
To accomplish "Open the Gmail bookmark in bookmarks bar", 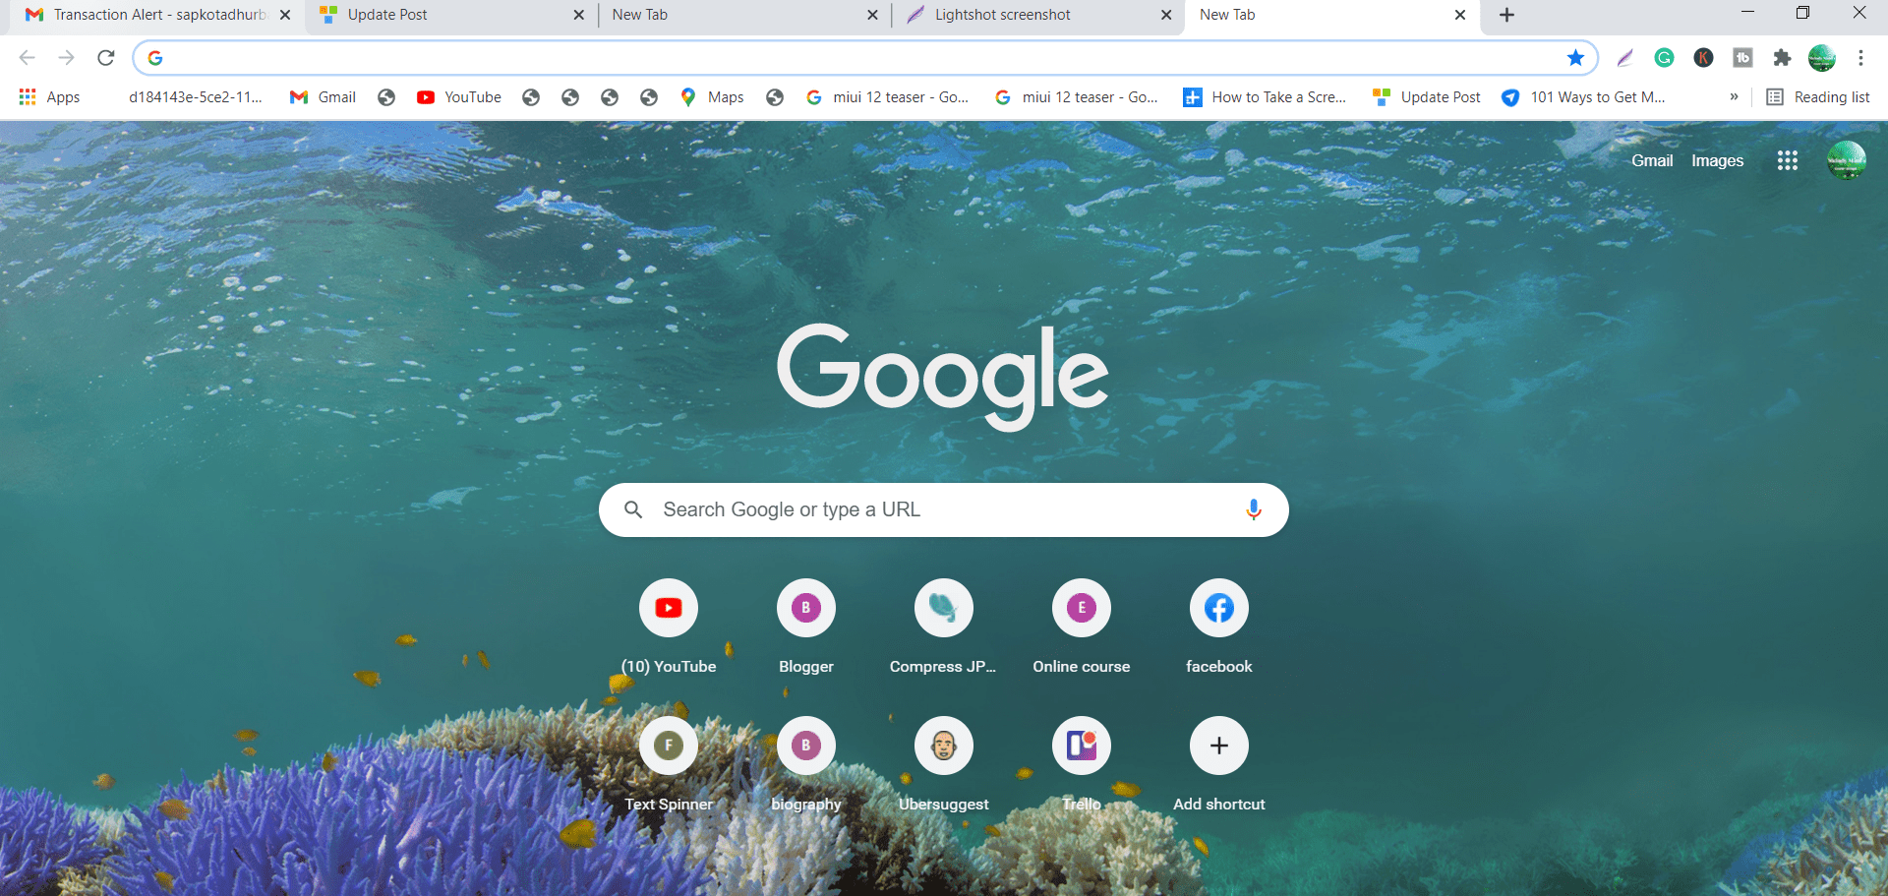I will [x=323, y=97].
